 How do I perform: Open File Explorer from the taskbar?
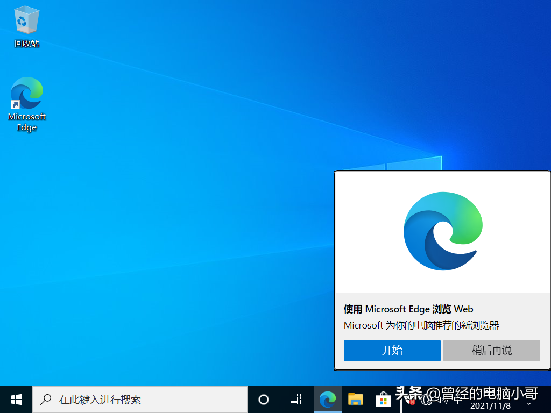pos(355,400)
